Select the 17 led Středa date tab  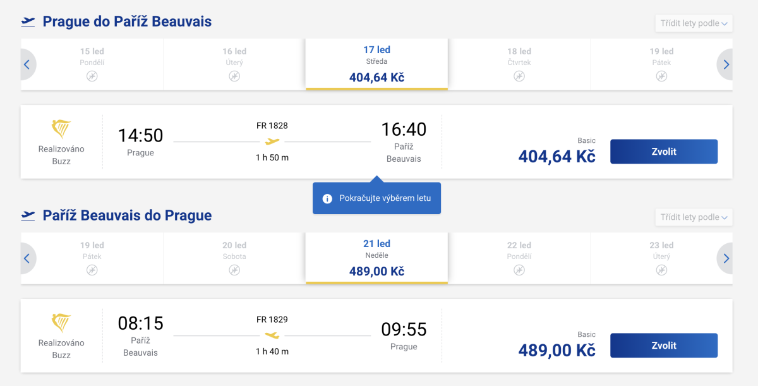[376, 64]
